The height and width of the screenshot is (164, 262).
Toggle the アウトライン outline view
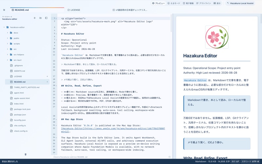(203, 3)
